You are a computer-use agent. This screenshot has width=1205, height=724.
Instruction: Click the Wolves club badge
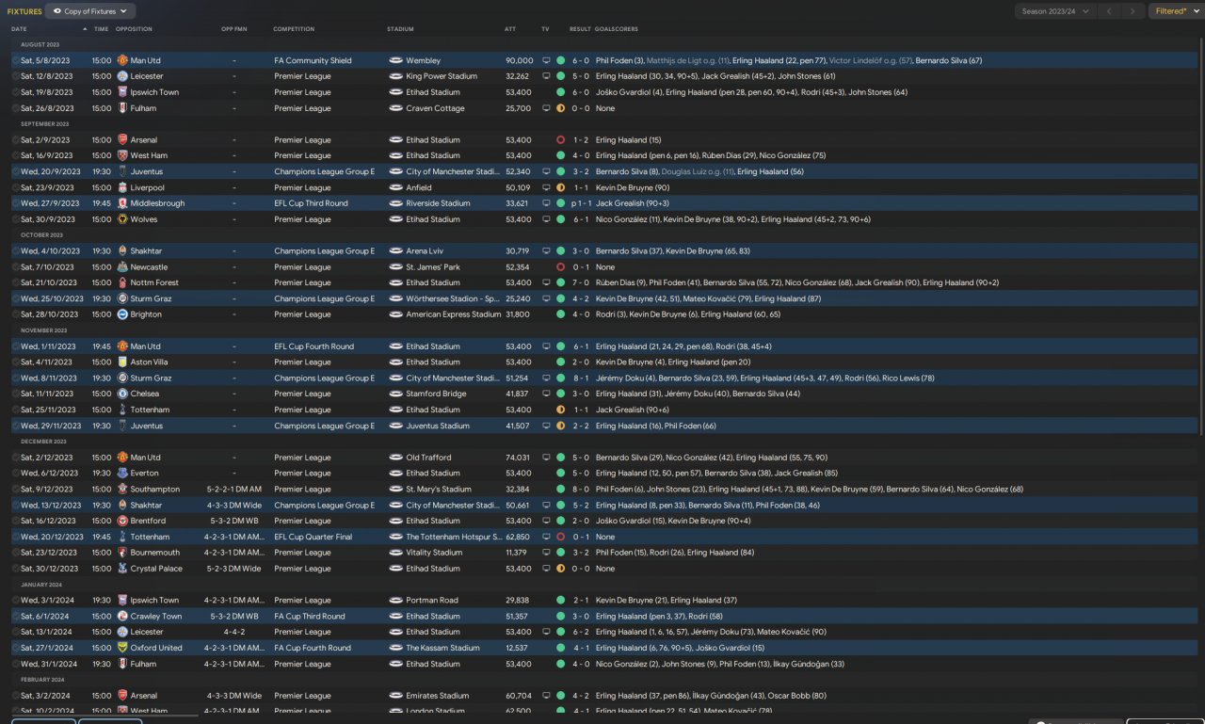coord(121,219)
